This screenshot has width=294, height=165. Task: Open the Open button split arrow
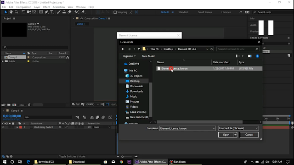coord(235,135)
